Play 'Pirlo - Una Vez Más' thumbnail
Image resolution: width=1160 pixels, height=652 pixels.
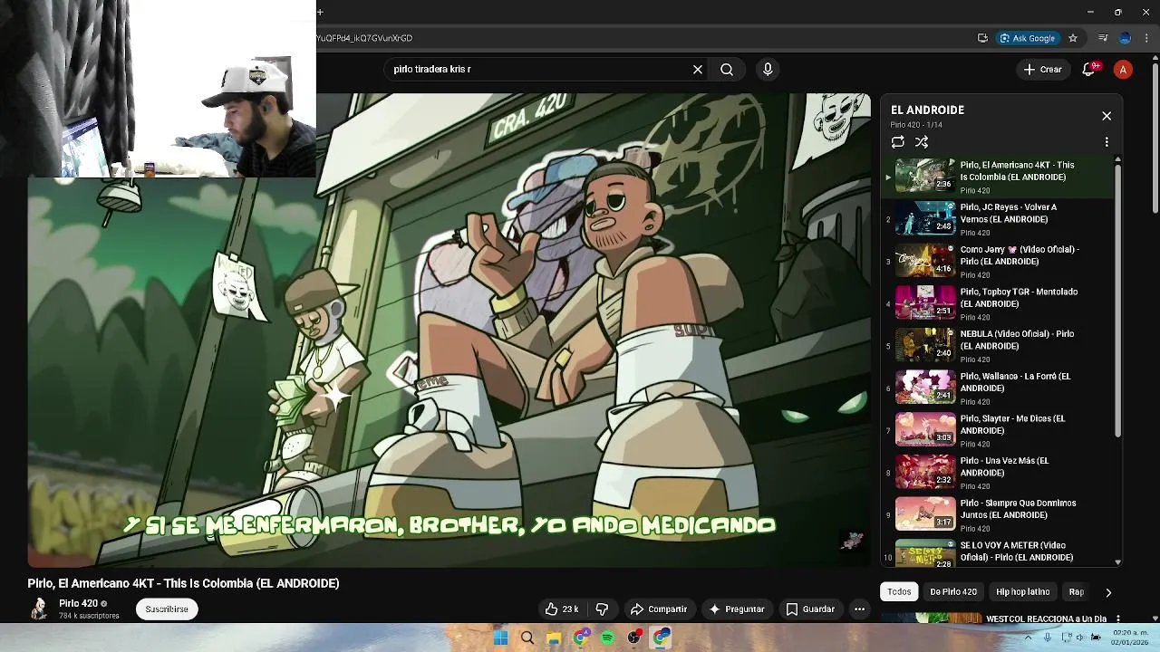[x=925, y=472]
